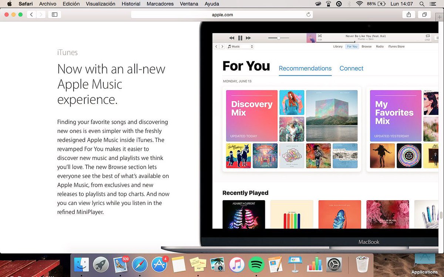
Task: Open the Apple menu
Action: (9, 4)
